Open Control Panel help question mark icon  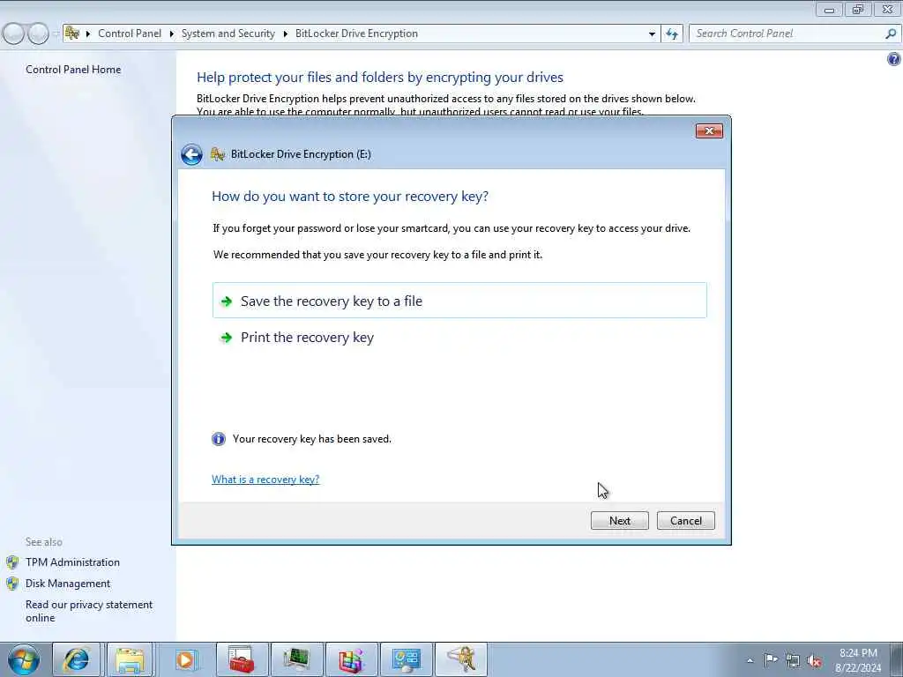tap(894, 59)
